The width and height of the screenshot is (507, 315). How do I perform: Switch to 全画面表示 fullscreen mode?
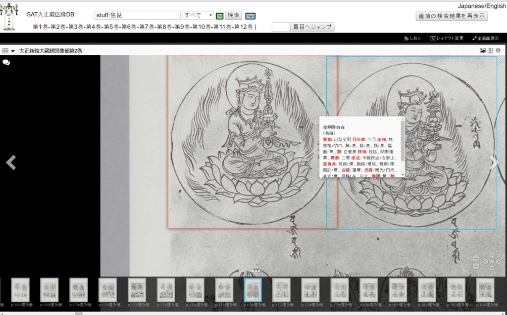[485, 38]
